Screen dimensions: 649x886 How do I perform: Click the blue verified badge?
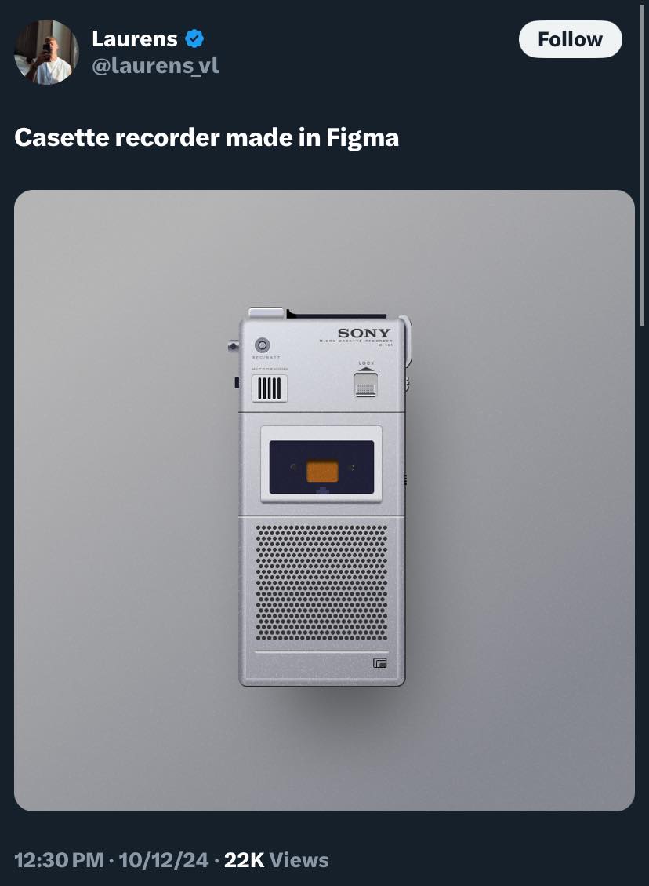[194, 39]
